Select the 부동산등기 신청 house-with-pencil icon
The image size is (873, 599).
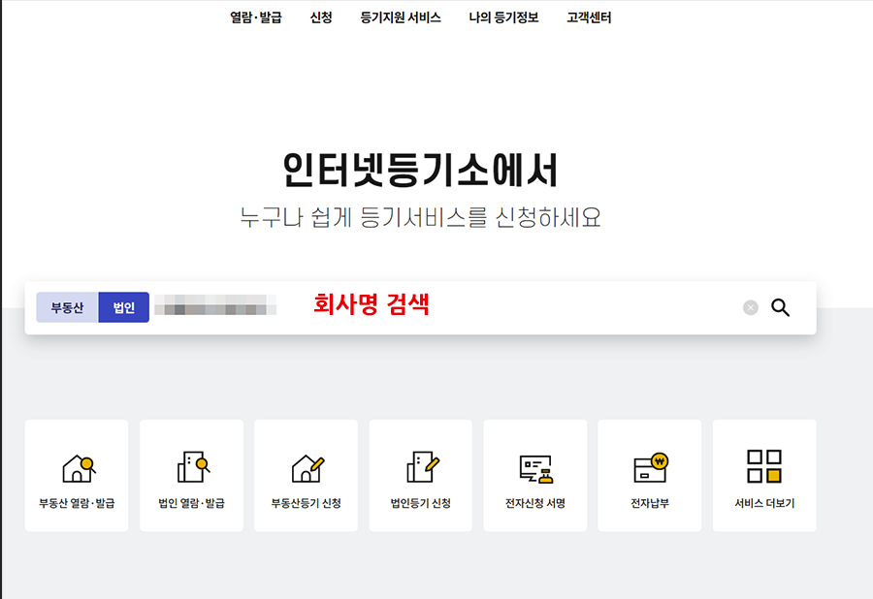click(307, 467)
